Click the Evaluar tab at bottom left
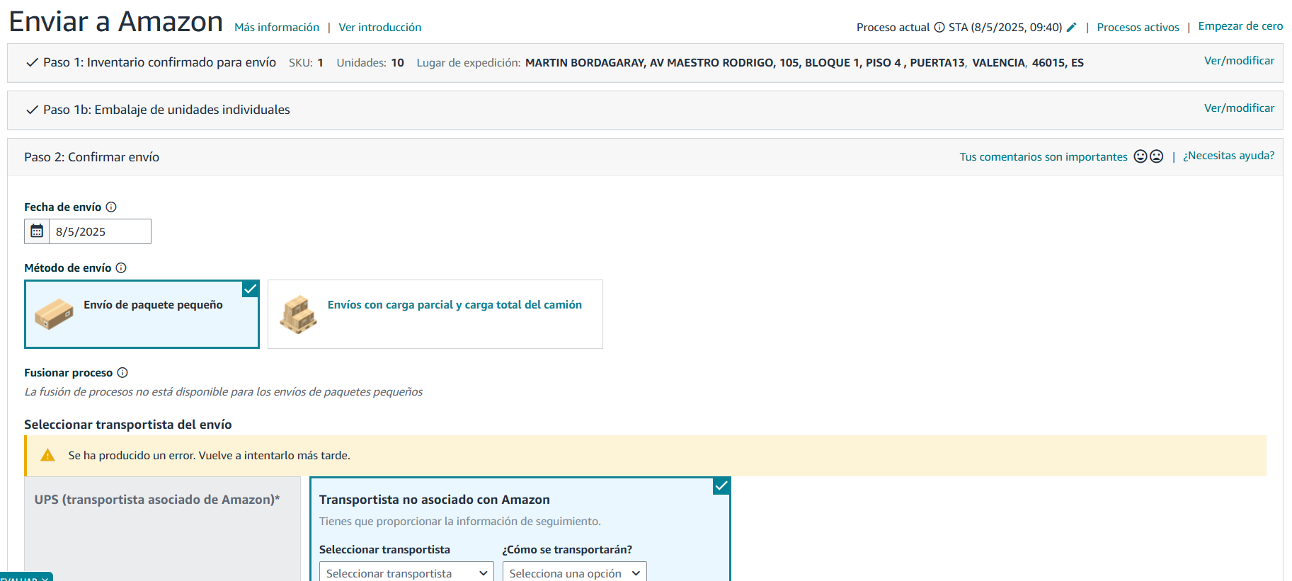Viewport: 1292px width, 581px height. [x=26, y=577]
